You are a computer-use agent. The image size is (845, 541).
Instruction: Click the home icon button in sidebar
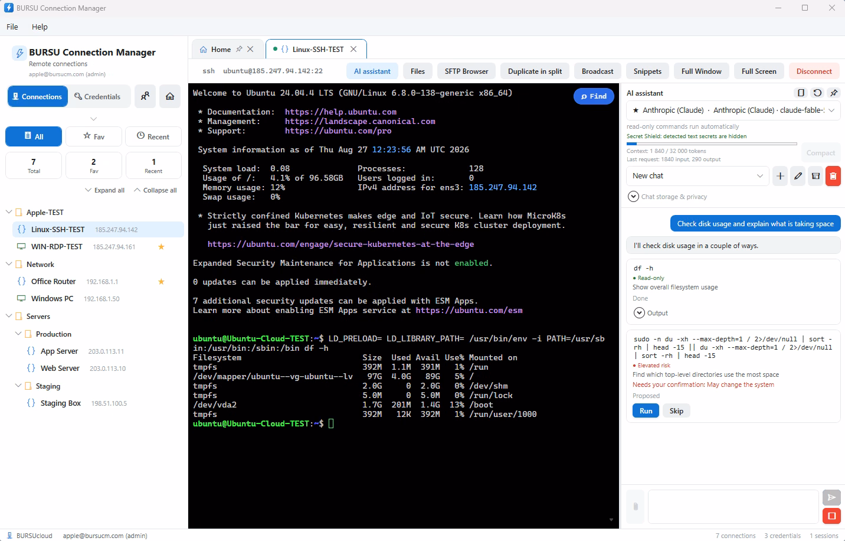point(170,96)
